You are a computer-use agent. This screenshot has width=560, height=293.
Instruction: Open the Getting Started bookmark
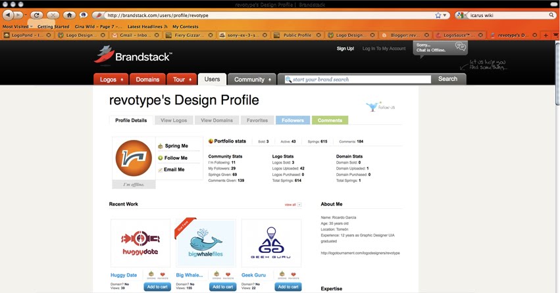pyautogui.click(x=53, y=26)
